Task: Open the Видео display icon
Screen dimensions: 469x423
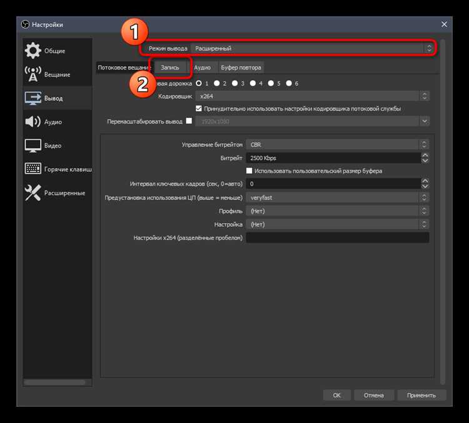Action: (33, 146)
